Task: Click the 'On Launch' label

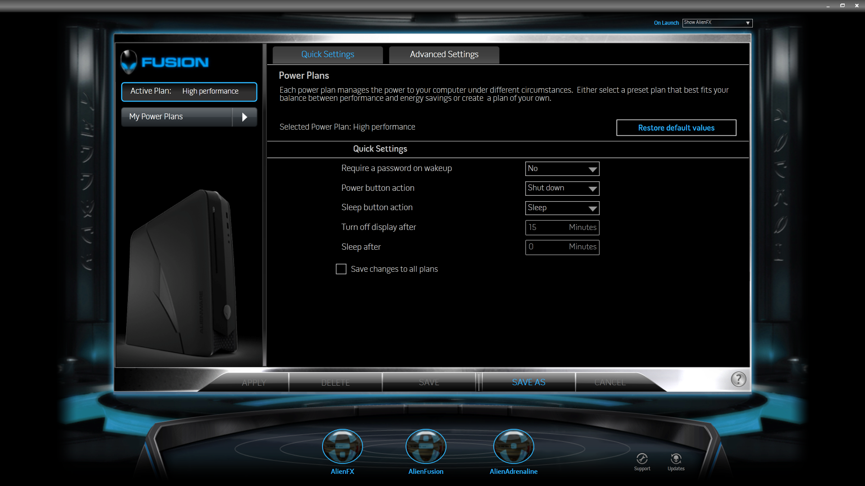Action: tap(666, 23)
